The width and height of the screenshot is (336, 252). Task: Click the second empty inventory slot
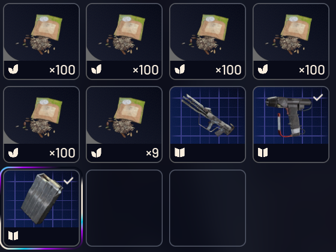click(x=208, y=208)
